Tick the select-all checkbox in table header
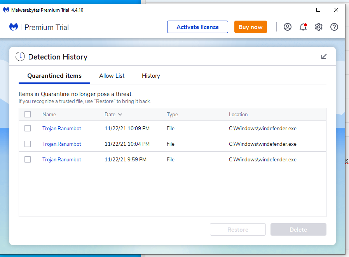 coord(28,114)
